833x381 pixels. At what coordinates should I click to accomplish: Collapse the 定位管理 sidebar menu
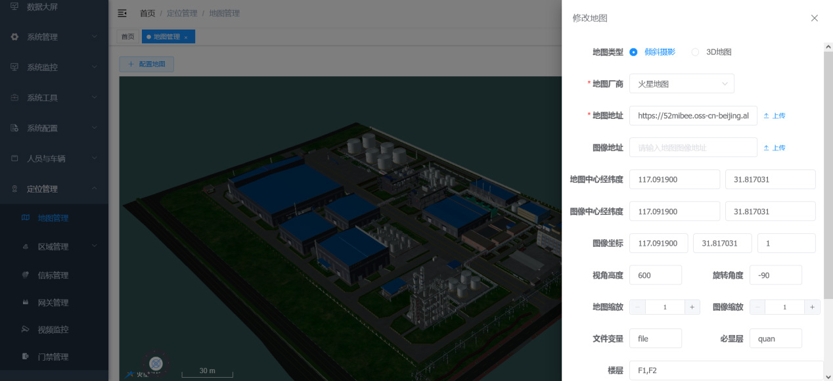pyautogui.click(x=54, y=189)
